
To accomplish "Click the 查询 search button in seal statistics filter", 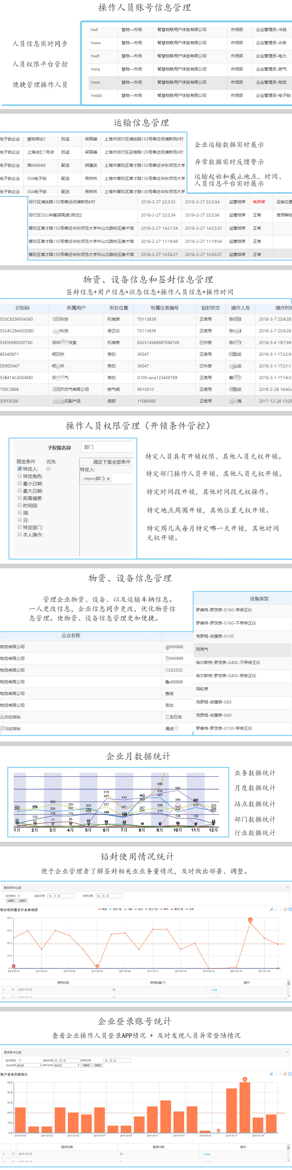I will (x=11, y=900).
